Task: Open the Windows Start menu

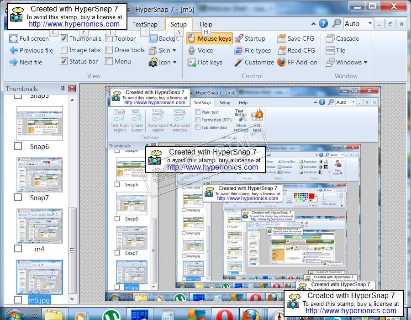Action: 15,315
